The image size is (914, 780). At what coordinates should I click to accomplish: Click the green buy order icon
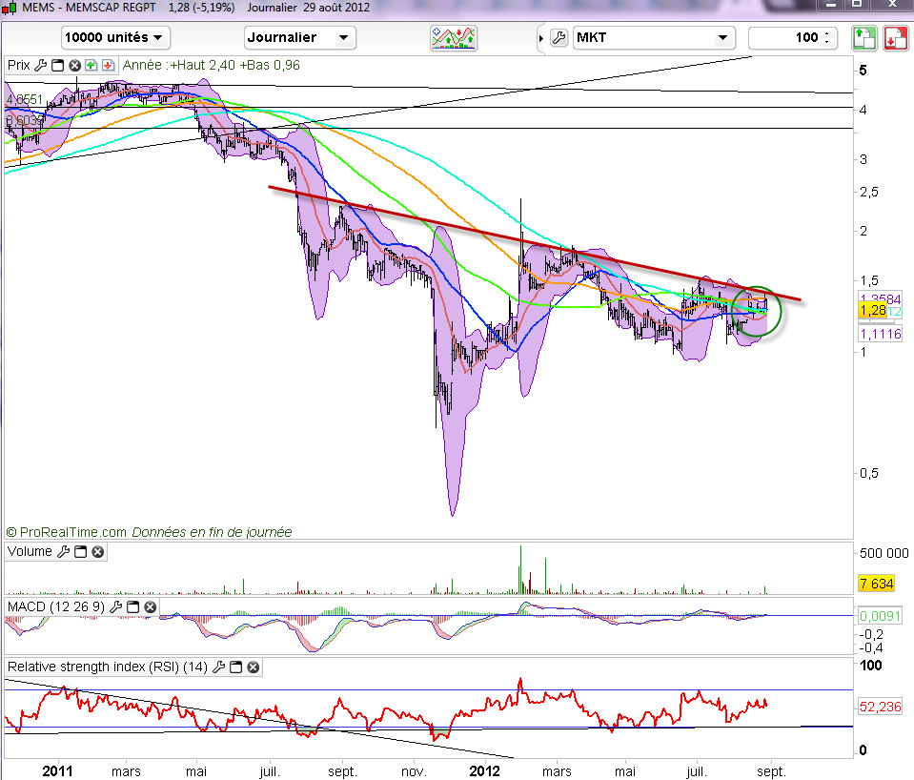863,38
